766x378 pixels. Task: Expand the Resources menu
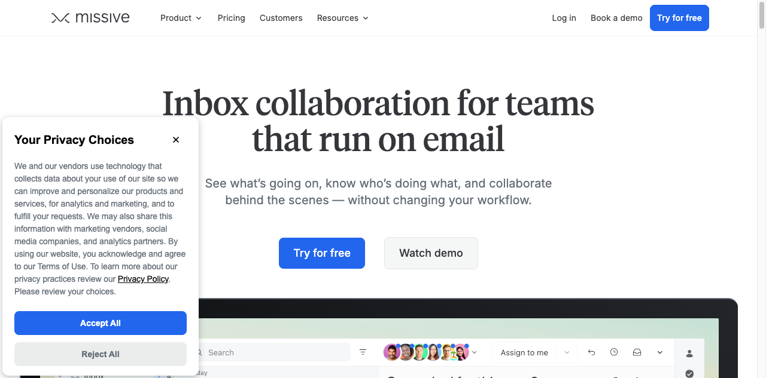(343, 18)
